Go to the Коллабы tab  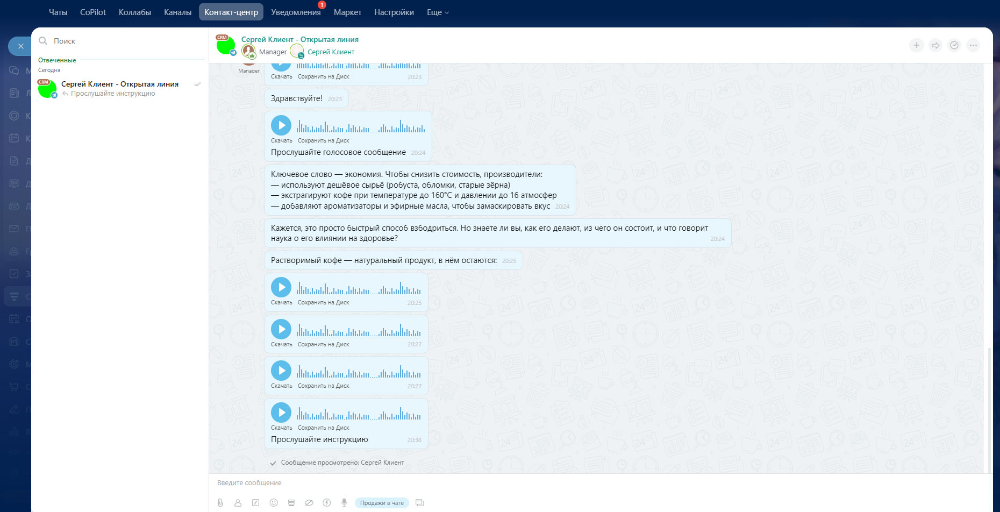click(135, 12)
